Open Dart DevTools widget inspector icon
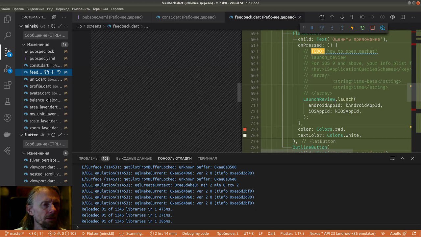The width and height of the screenshot is (421, 237). (x=383, y=28)
